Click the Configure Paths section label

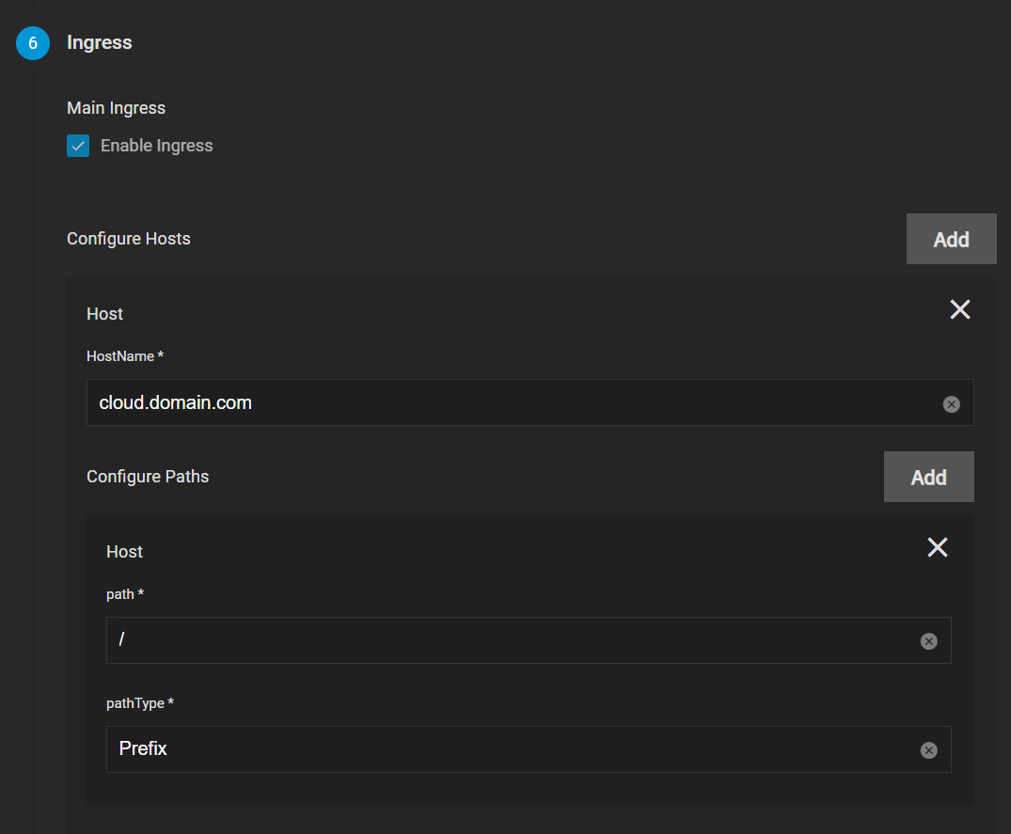[x=148, y=477]
